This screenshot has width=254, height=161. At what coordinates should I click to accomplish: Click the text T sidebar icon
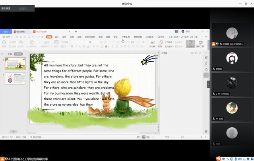coord(206,75)
